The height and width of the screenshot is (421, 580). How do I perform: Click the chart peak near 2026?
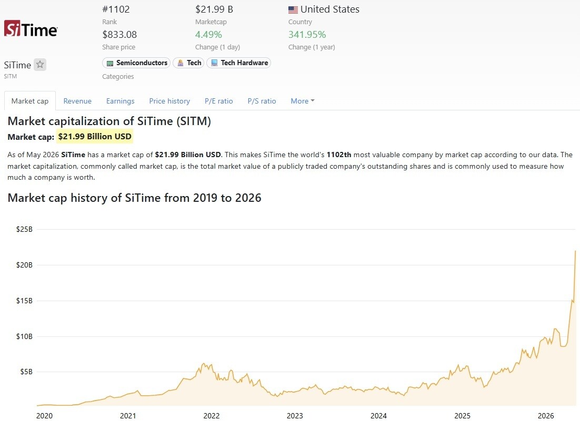tap(575, 251)
